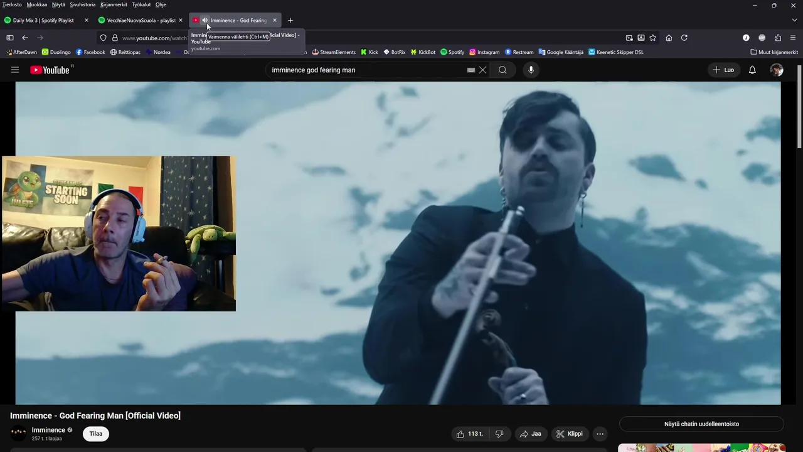Open the on-screen keyboard in search

(x=471, y=70)
